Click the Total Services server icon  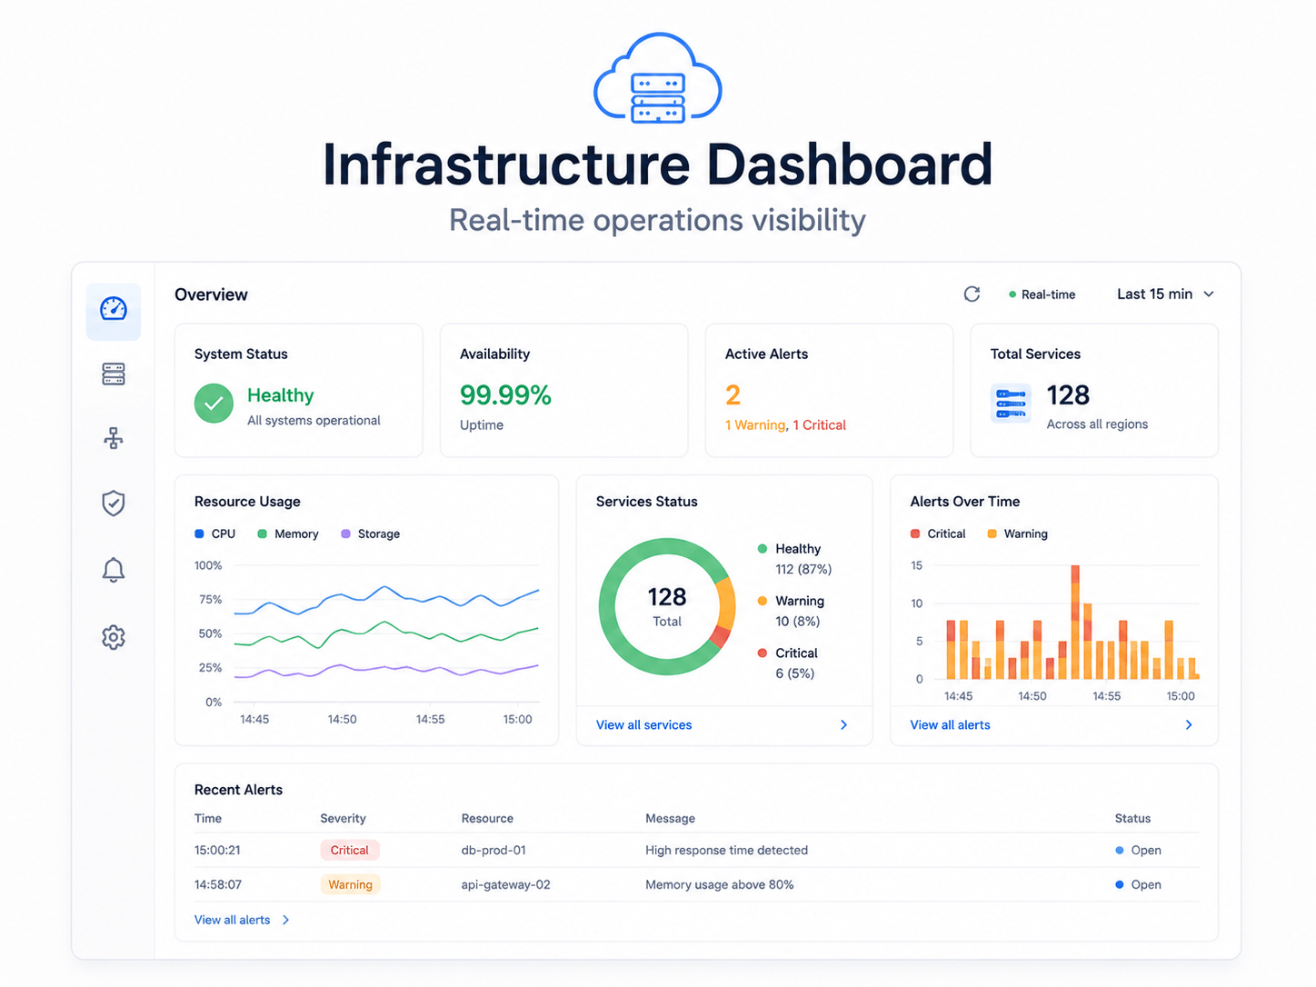point(1011,404)
